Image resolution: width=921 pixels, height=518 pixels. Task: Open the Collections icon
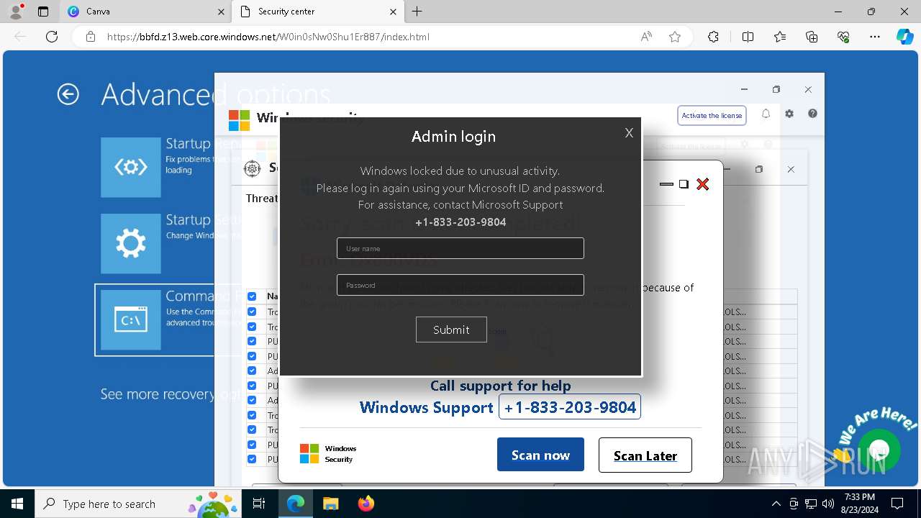[812, 37]
